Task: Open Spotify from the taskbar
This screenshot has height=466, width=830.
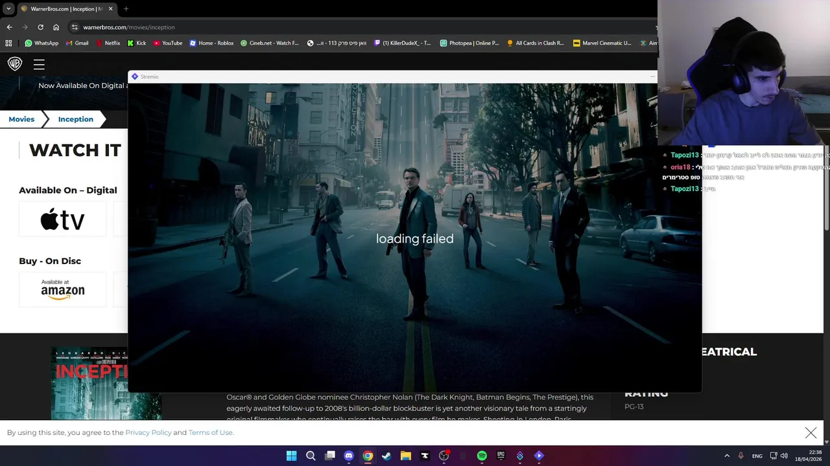Action: pyautogui.click(x=482, y=456)
